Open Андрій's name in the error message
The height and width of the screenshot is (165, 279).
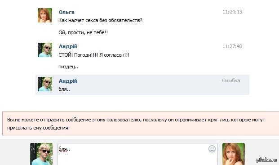click(68, 81)
